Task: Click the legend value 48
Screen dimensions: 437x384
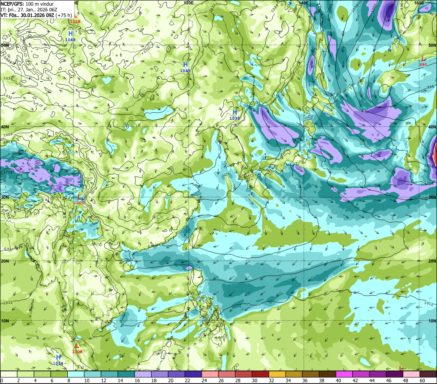Action: pyautogui.click(x=406, y=381)
